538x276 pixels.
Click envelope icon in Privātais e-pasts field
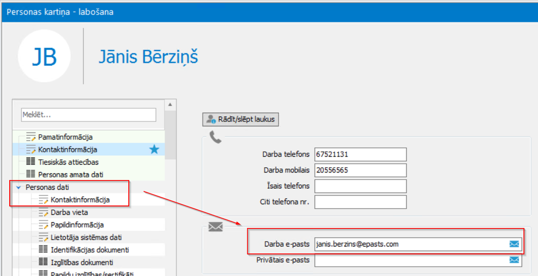514,260
